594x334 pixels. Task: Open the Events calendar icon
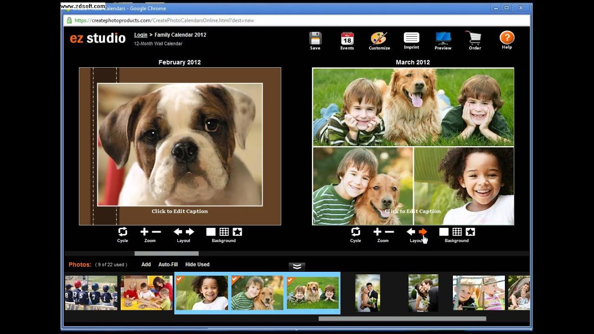pyautogui.click(x=347, y=38)
